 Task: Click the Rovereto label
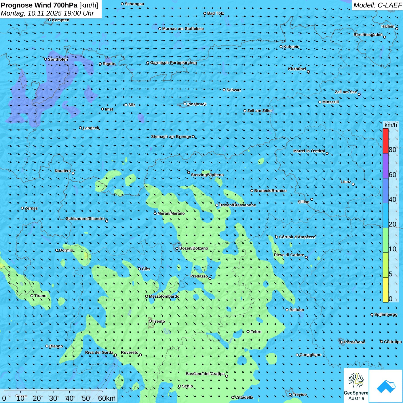point(130,352)
